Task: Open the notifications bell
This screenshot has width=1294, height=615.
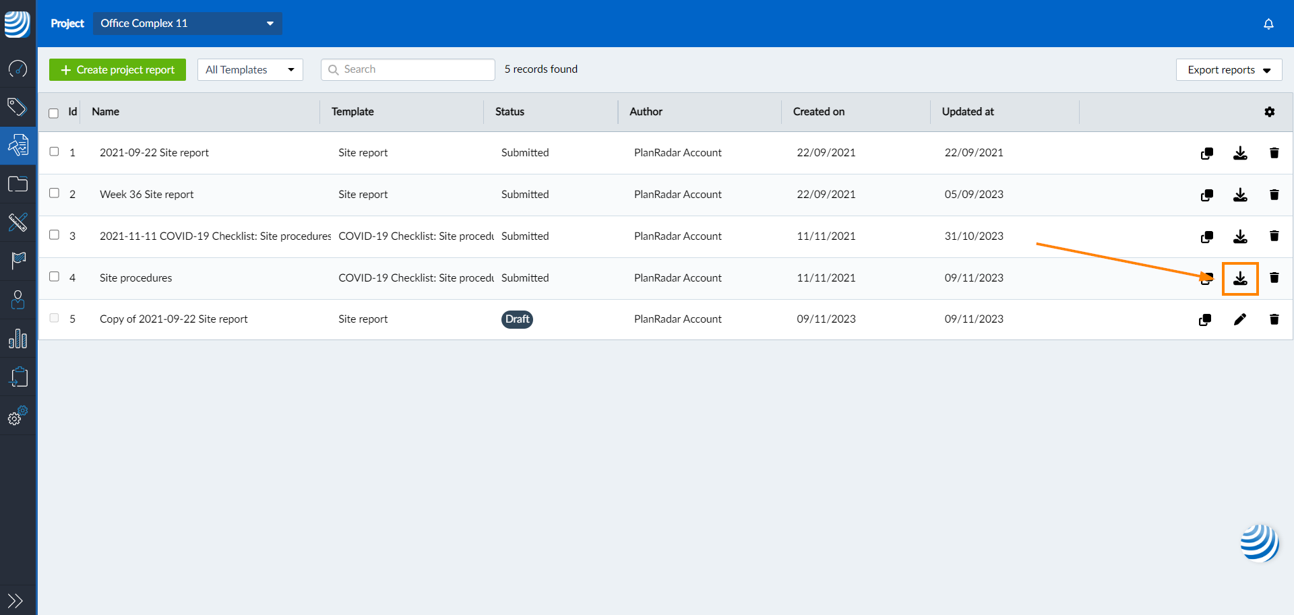Action: pos(1268,24)
